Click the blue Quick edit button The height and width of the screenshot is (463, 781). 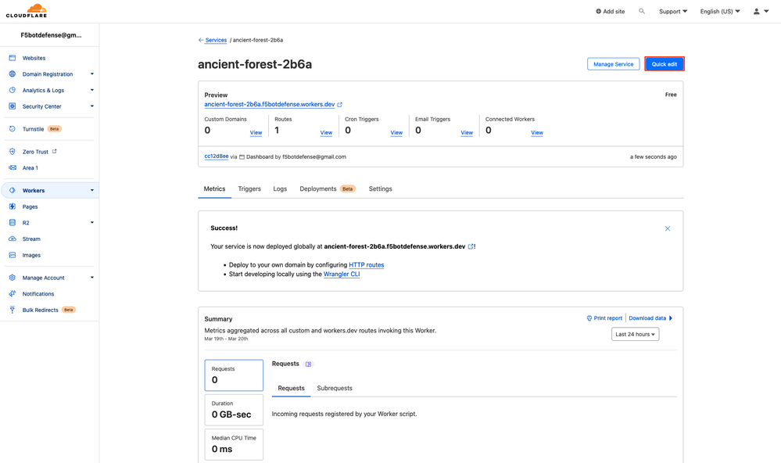click(665, 64)
